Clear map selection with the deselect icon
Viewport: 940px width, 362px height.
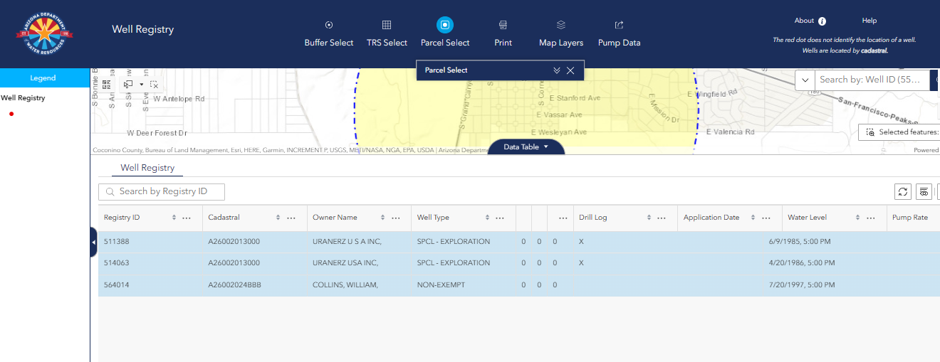click(154, 84)
